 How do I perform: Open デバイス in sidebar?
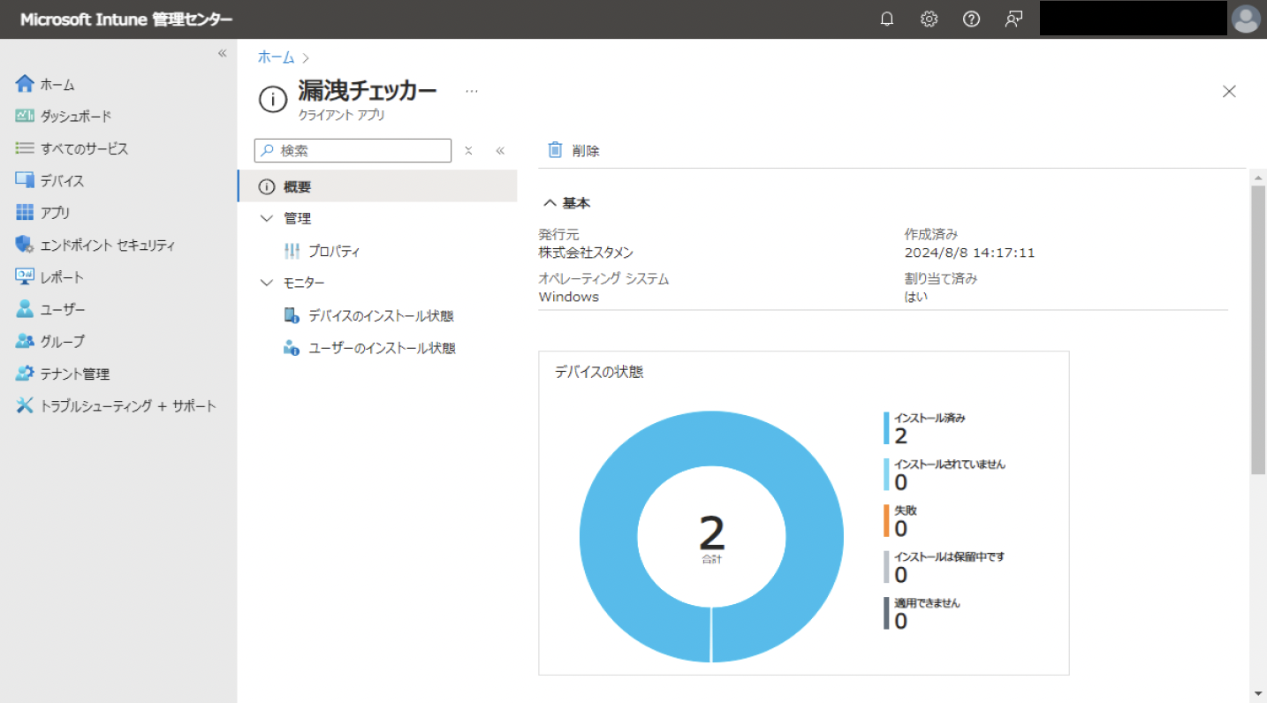[62, 181]
